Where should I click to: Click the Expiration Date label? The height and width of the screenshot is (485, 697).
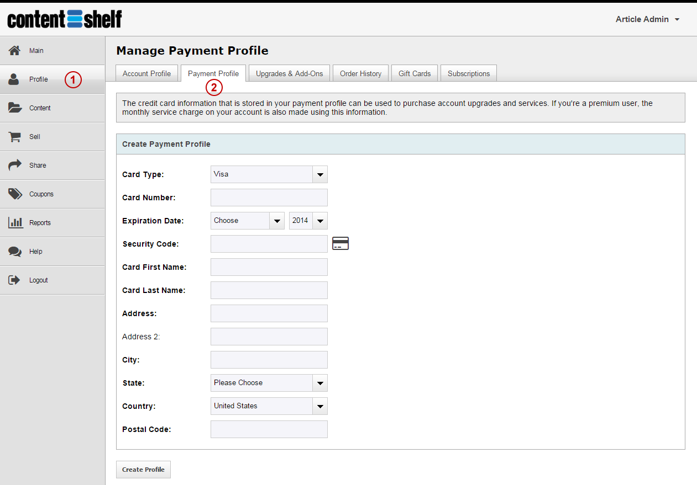[x=153, y=221]
